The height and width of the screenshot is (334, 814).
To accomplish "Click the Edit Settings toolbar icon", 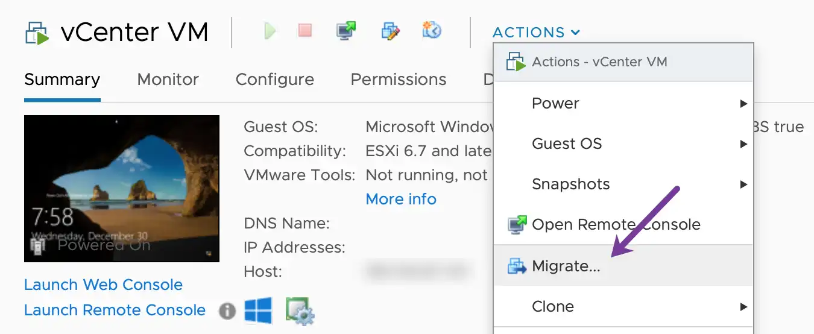I will coord(391,31).
